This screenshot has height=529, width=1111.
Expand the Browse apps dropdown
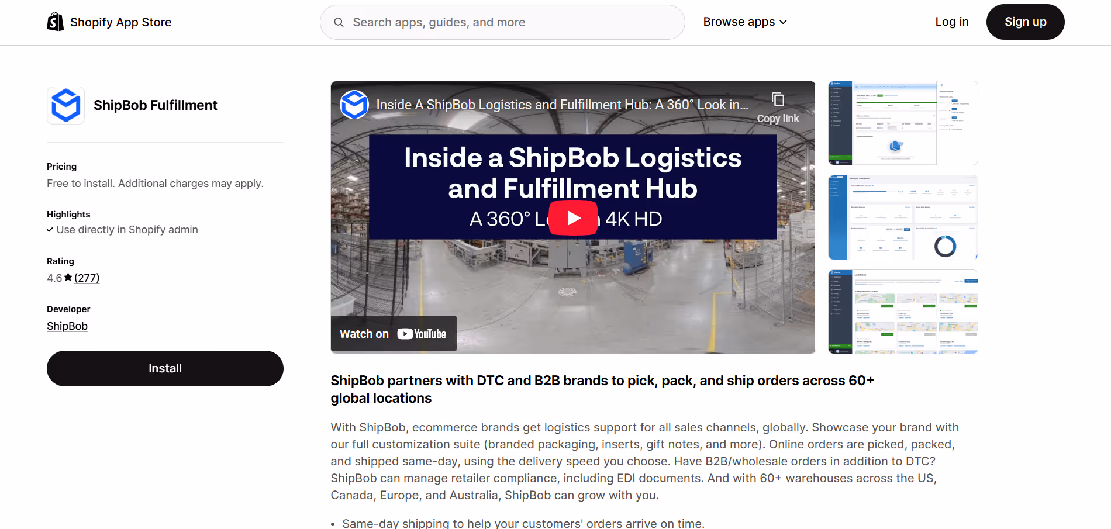745,22
